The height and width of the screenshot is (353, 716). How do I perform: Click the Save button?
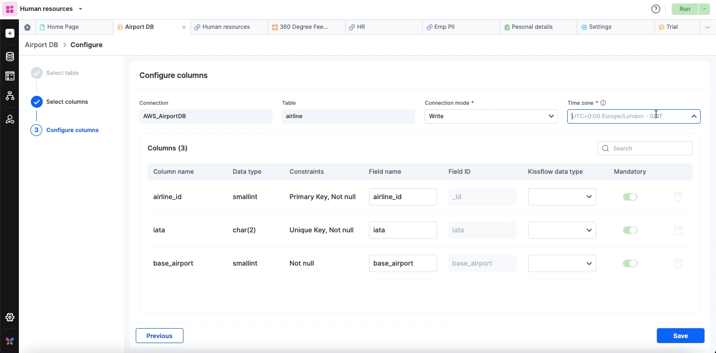[680, 336]
